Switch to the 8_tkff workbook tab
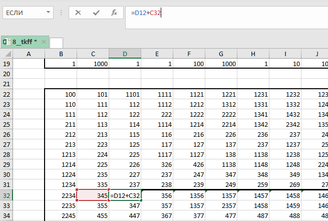 pos(25,42)
